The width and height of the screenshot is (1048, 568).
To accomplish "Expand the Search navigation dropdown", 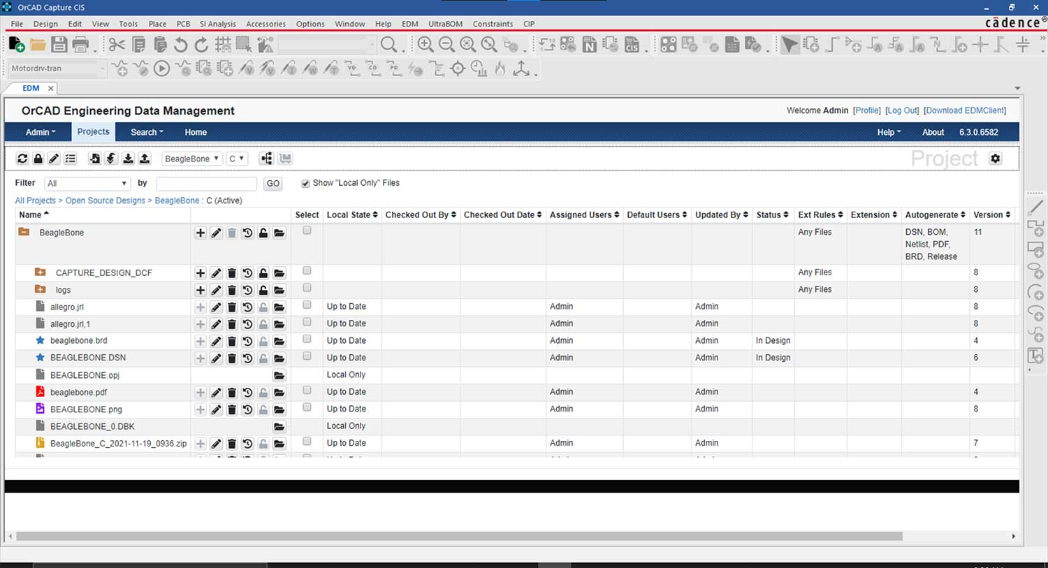I will pos(147,132).
